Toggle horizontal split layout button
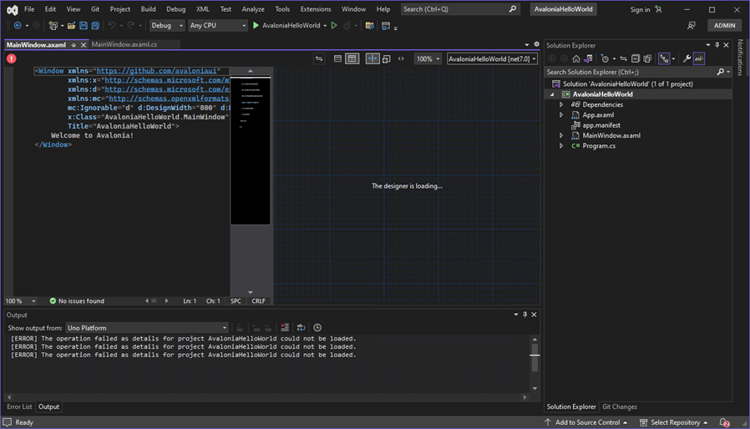750x429 pixels. 337,58
